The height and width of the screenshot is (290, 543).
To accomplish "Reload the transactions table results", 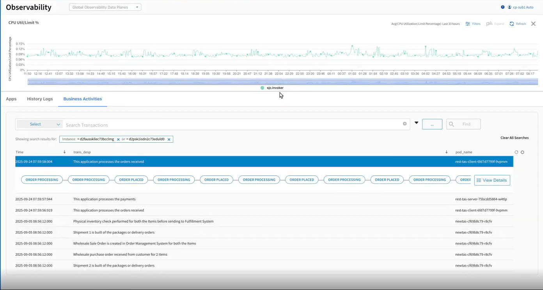I will (516, 152).
